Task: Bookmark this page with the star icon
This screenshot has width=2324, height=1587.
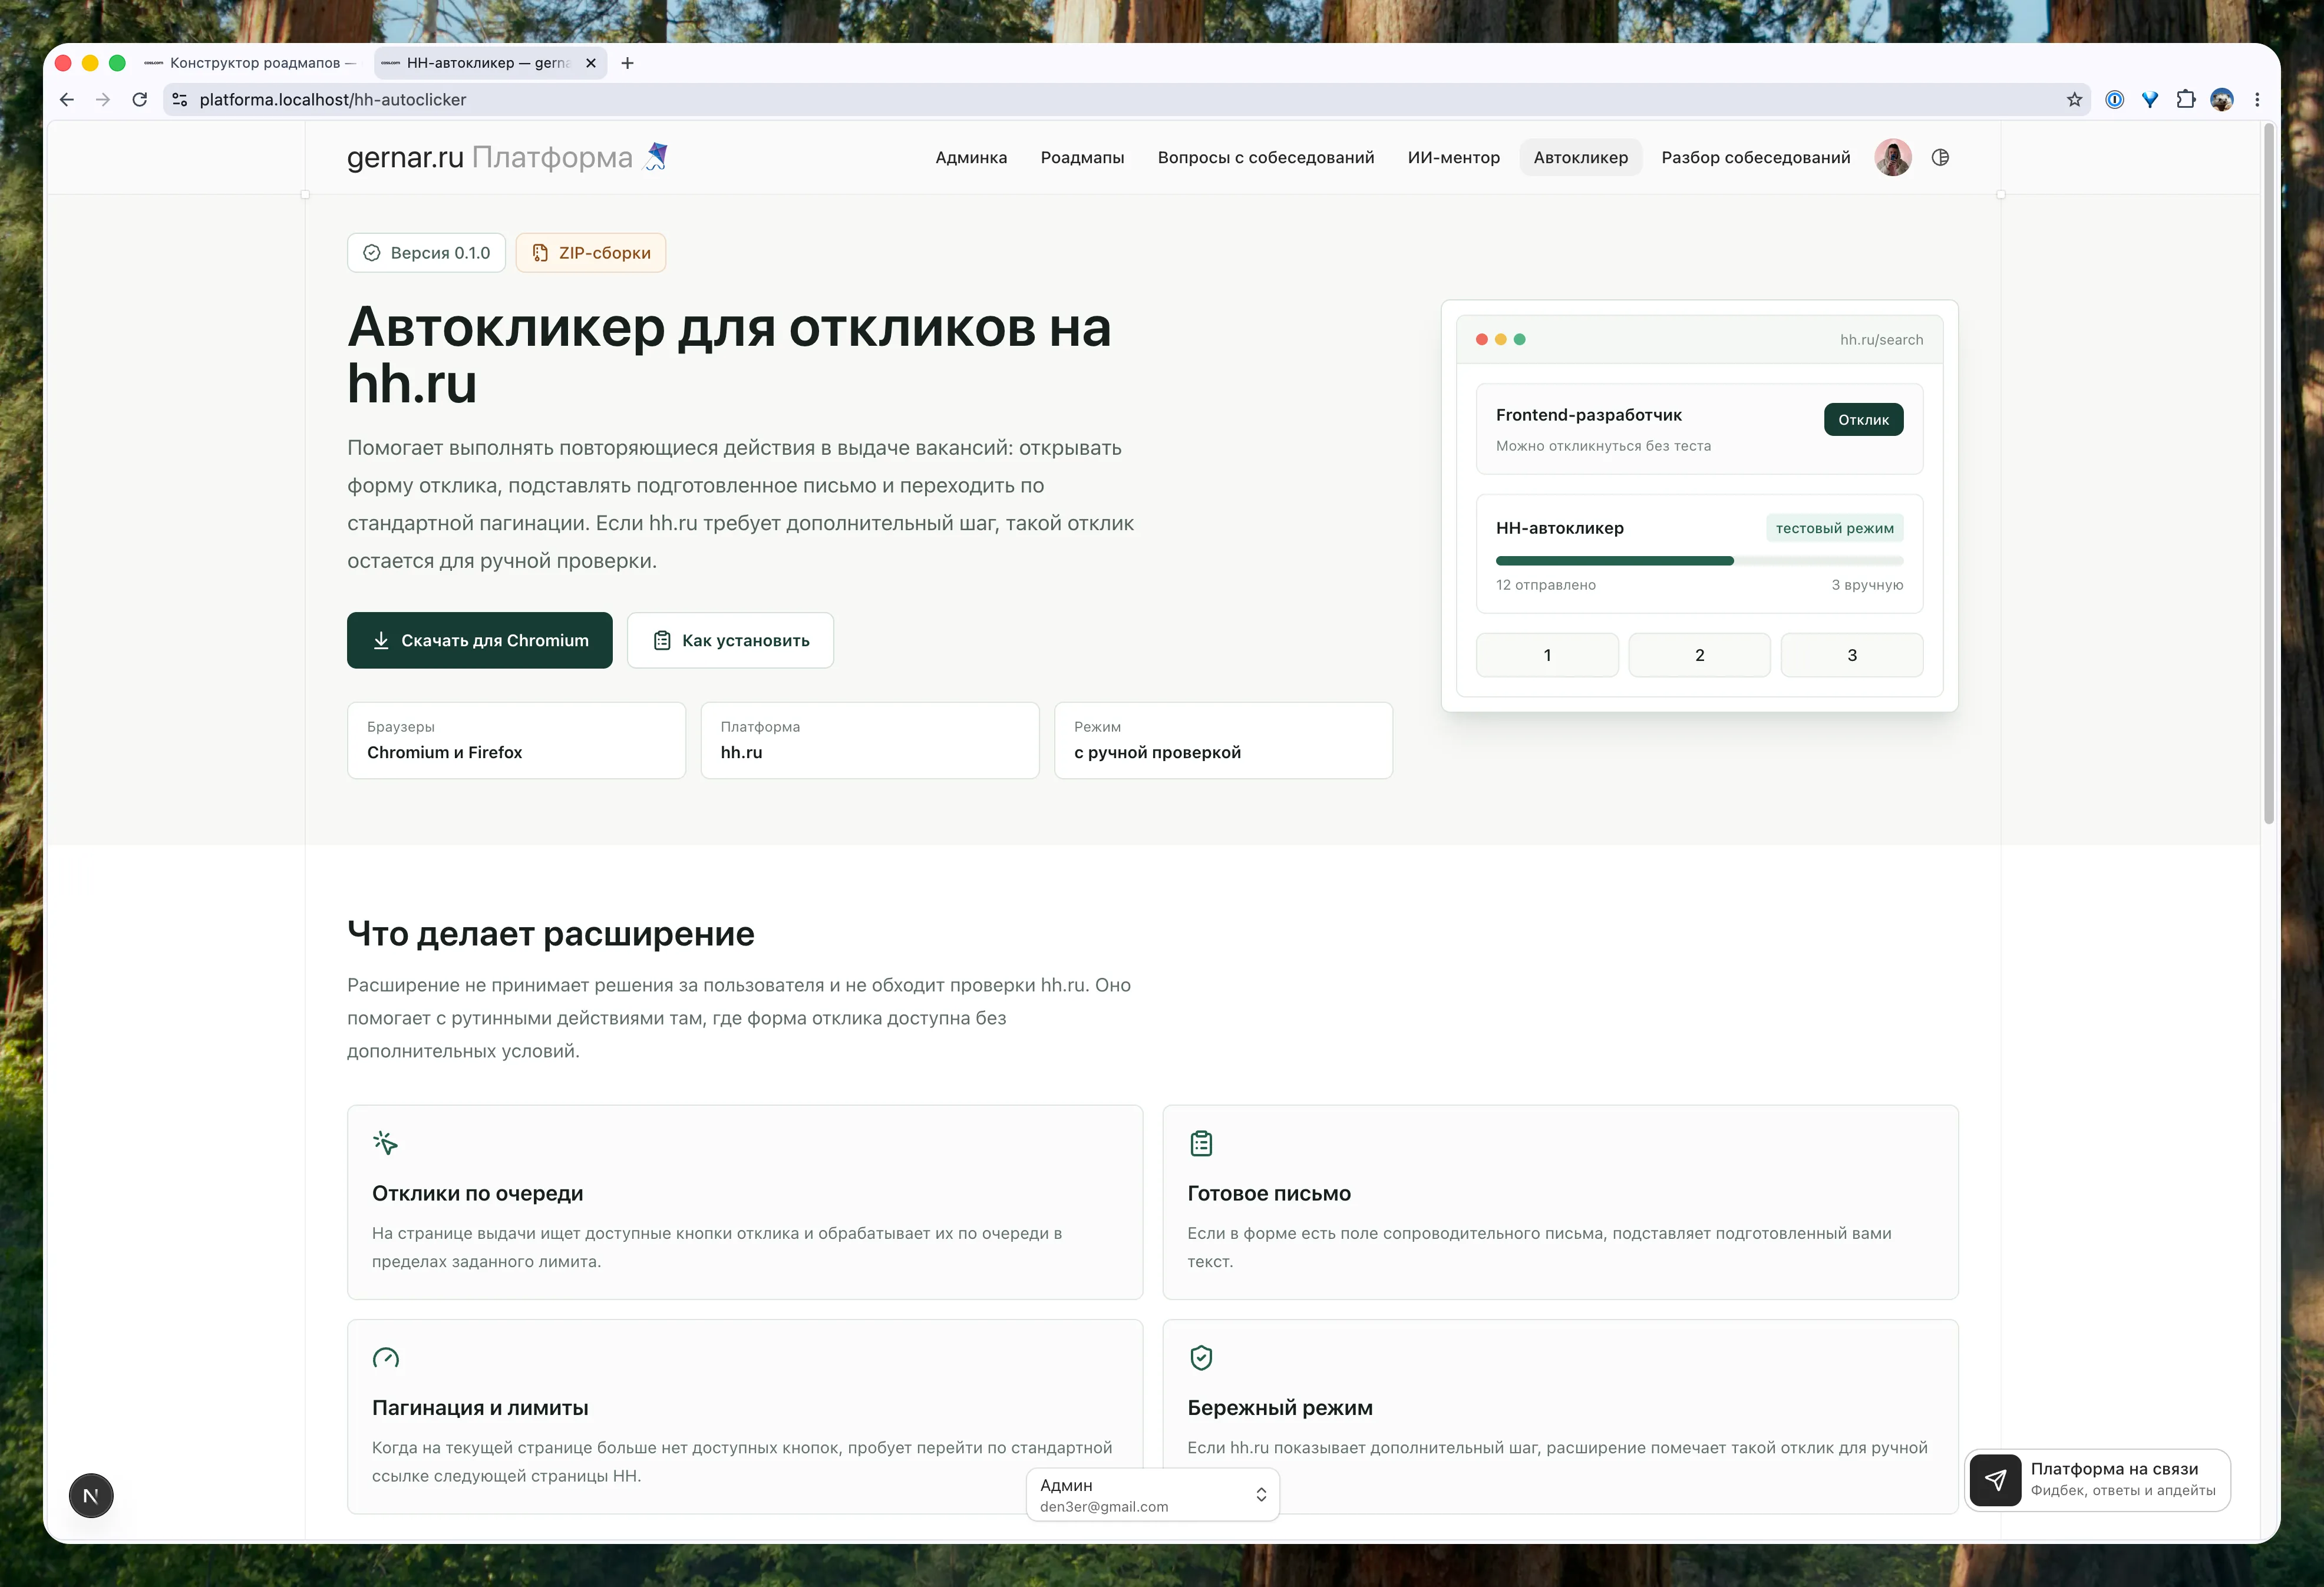Action: 2074,99
